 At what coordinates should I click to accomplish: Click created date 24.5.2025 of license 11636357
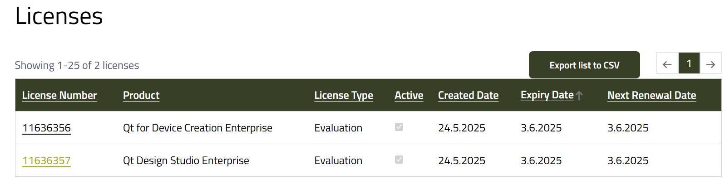(462, 160)
